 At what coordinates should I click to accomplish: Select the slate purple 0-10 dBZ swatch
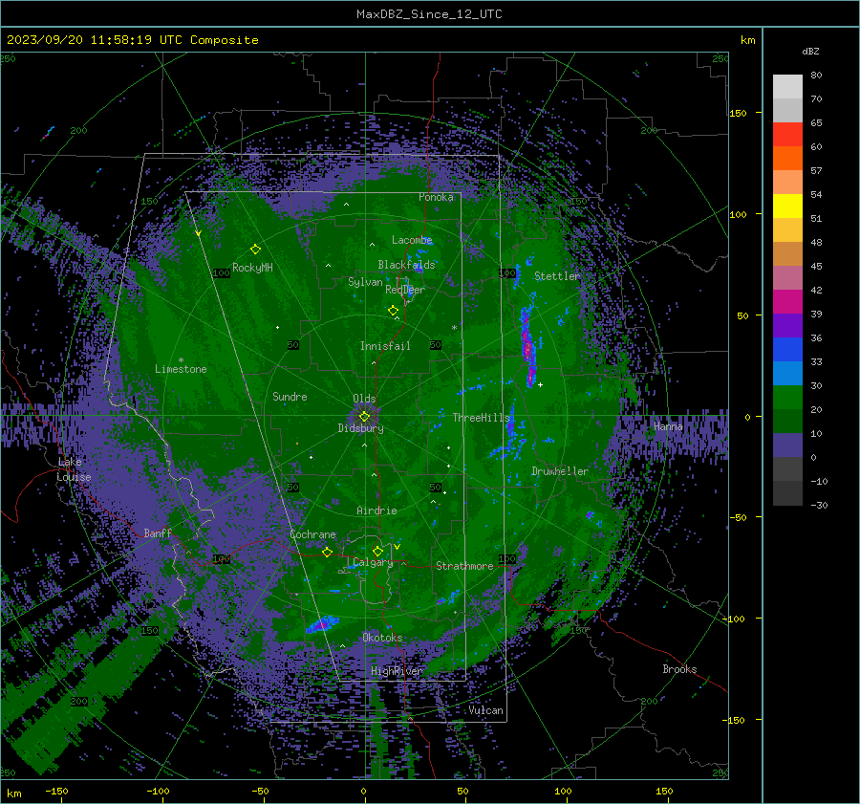[787, 445]
